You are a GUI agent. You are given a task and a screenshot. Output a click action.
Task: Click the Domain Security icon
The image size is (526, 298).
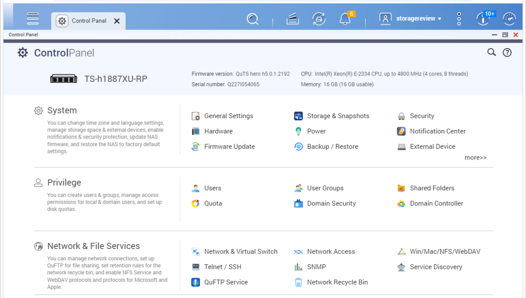point(298,204)
